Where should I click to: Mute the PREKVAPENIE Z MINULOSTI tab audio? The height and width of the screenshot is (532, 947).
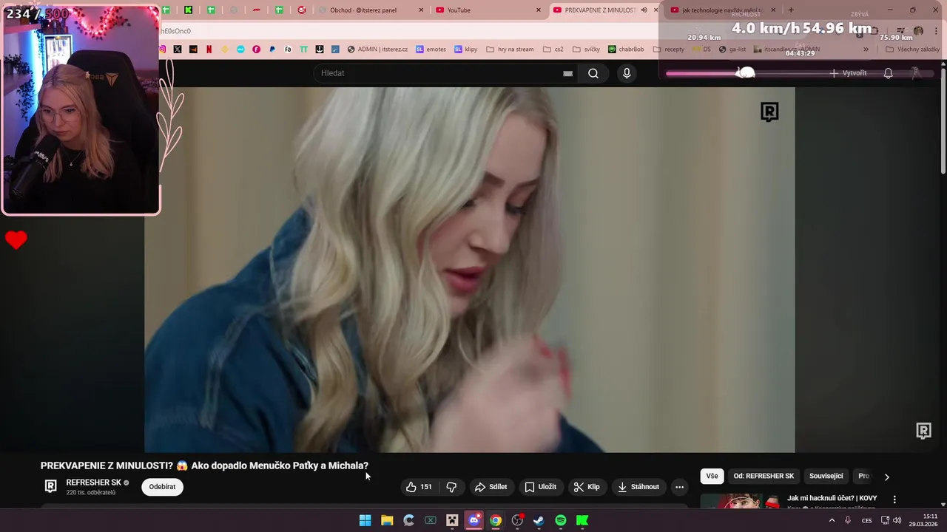[644, 10]
